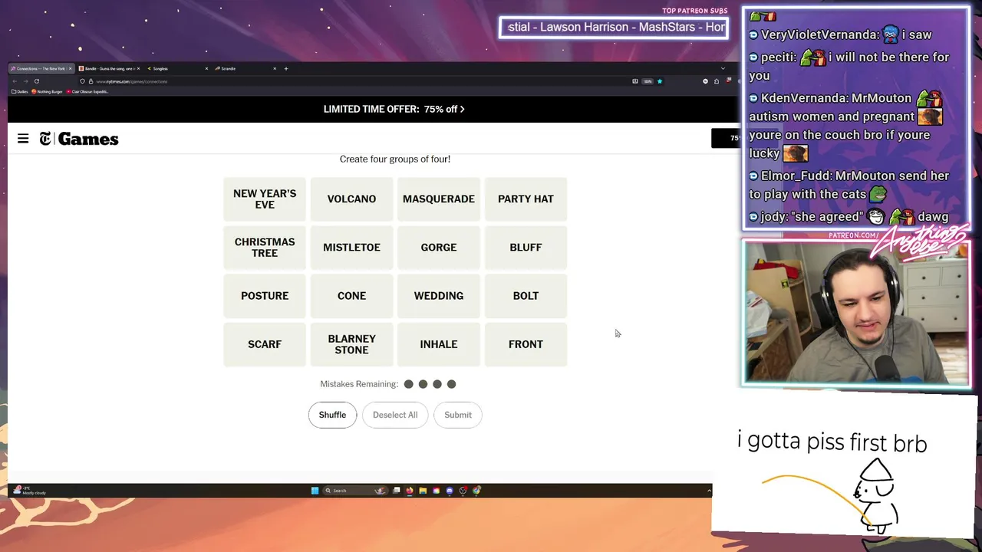This screenshot has height=552, width=982.
Task: Open the weather widget on taskbar
Action: pos(30,491)
